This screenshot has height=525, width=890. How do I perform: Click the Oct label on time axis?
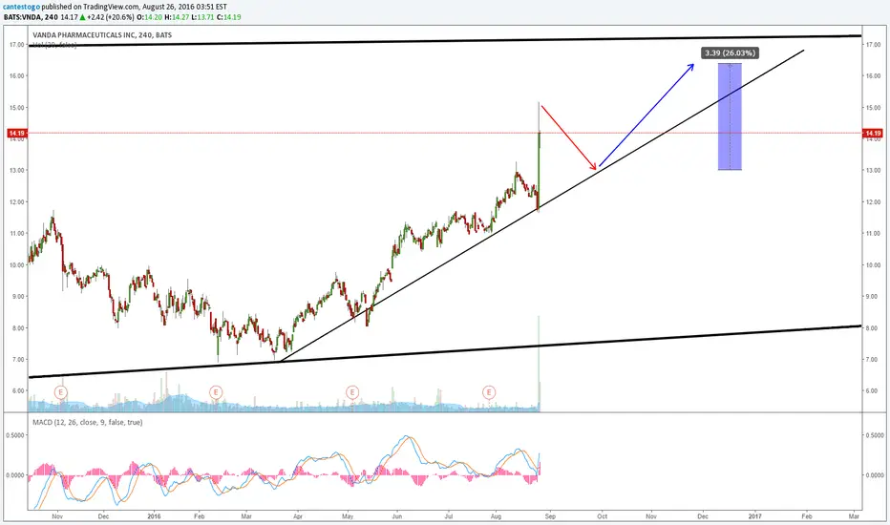(x=603, y=516)
